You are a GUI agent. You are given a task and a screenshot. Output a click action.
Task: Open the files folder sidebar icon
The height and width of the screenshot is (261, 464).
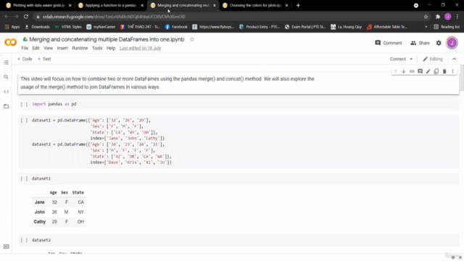click(x=6, y=106)
